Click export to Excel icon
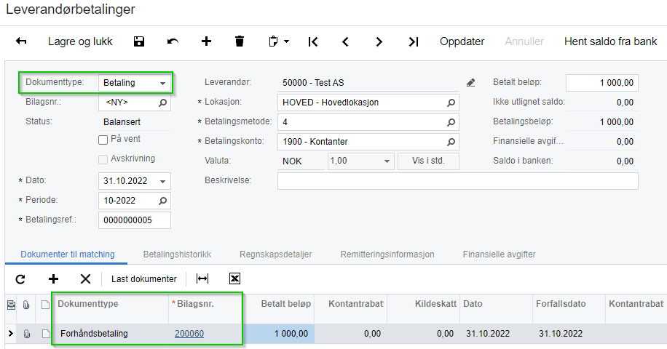 point(234,278)
